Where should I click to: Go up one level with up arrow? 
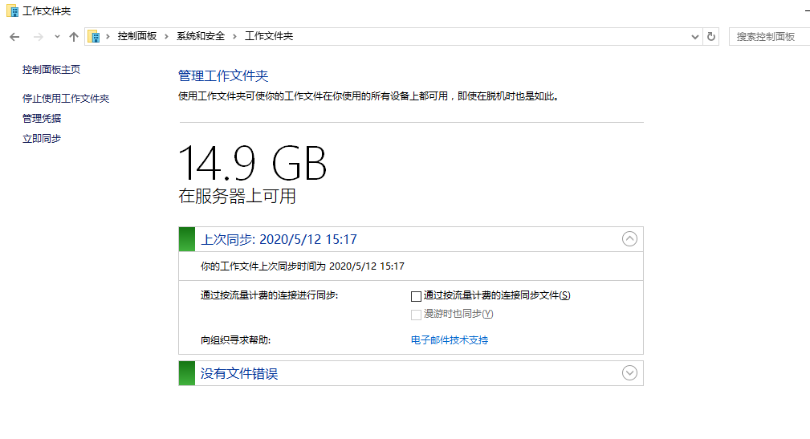(74, 37)
